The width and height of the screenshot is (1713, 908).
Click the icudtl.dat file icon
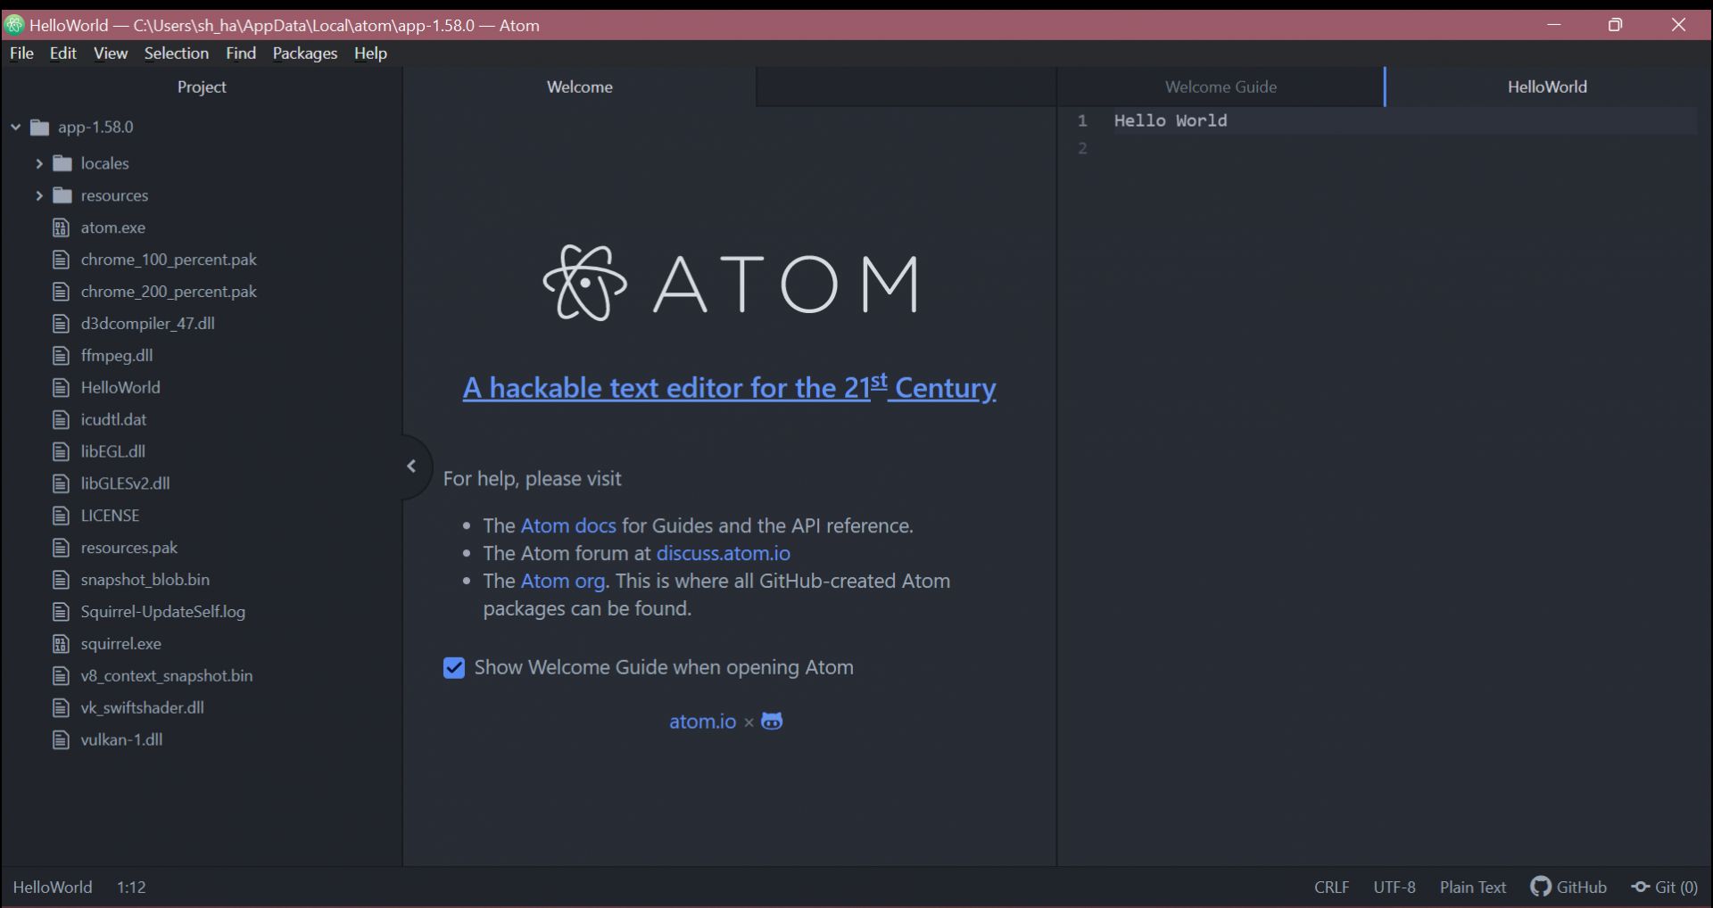[61, 419]
